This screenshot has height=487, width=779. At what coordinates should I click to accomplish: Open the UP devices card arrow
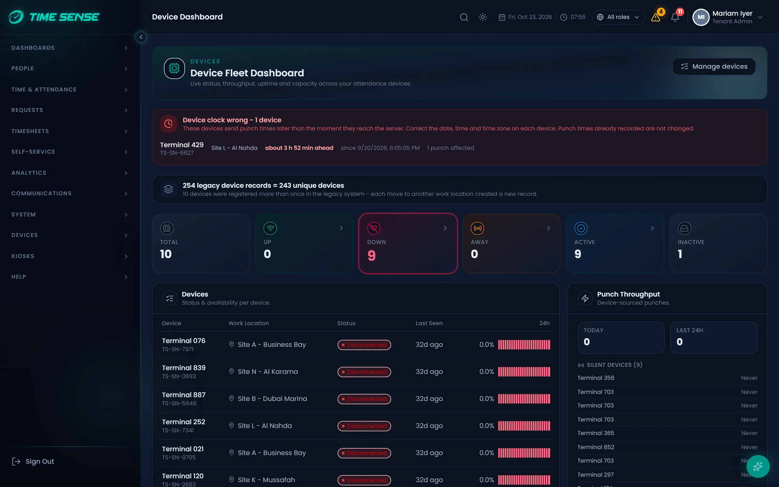pyautogui.click(x=341, y=228)
